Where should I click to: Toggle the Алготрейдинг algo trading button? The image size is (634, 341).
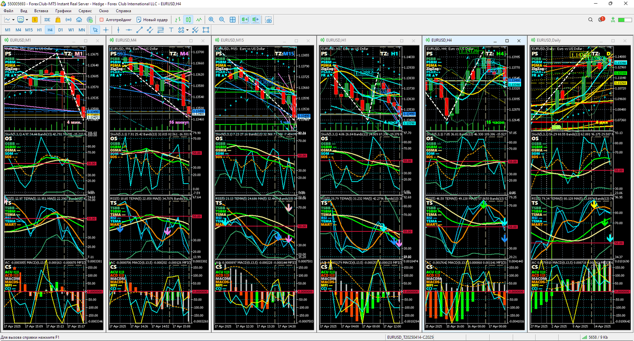coord(115,20)
